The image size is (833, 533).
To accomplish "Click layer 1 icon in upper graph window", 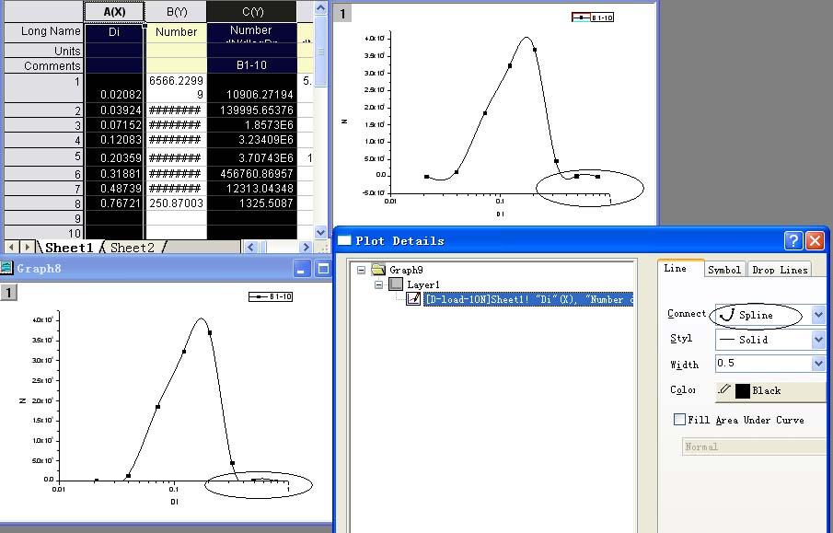I will click(x=342, y=13).
